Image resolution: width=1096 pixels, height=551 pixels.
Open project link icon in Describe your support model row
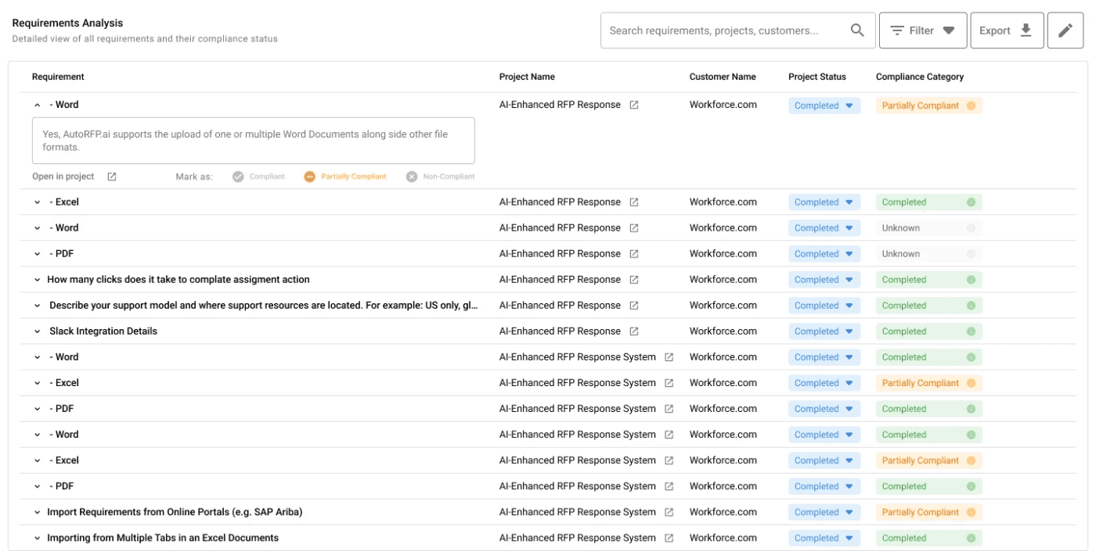coord(634,306)
